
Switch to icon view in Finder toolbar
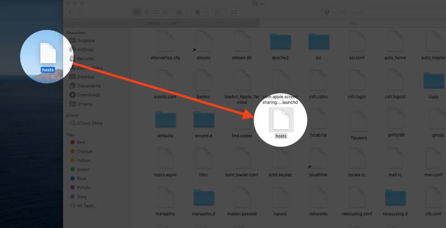pyautogui.click(x=137, y=12)
